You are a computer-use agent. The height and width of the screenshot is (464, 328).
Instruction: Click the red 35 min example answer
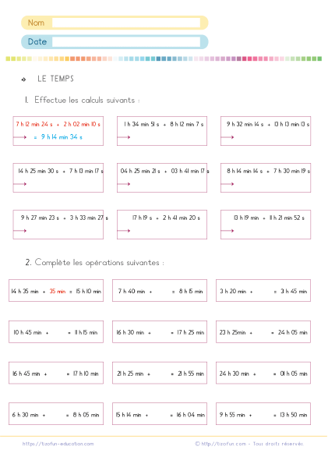pos(58,291)
